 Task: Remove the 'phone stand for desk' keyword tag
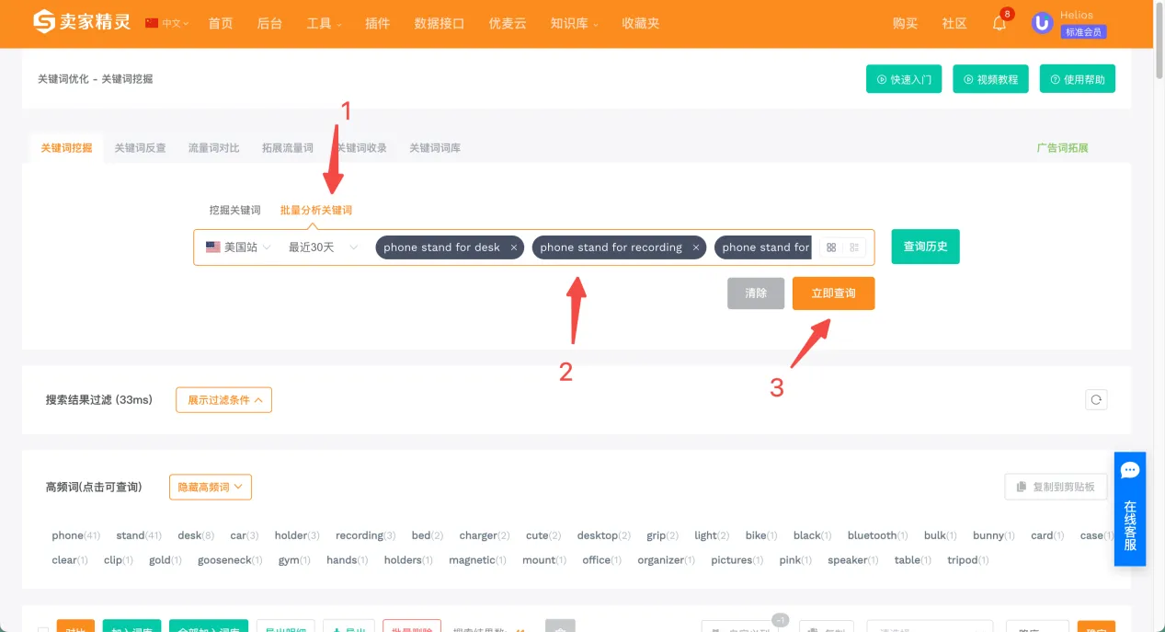514,247
